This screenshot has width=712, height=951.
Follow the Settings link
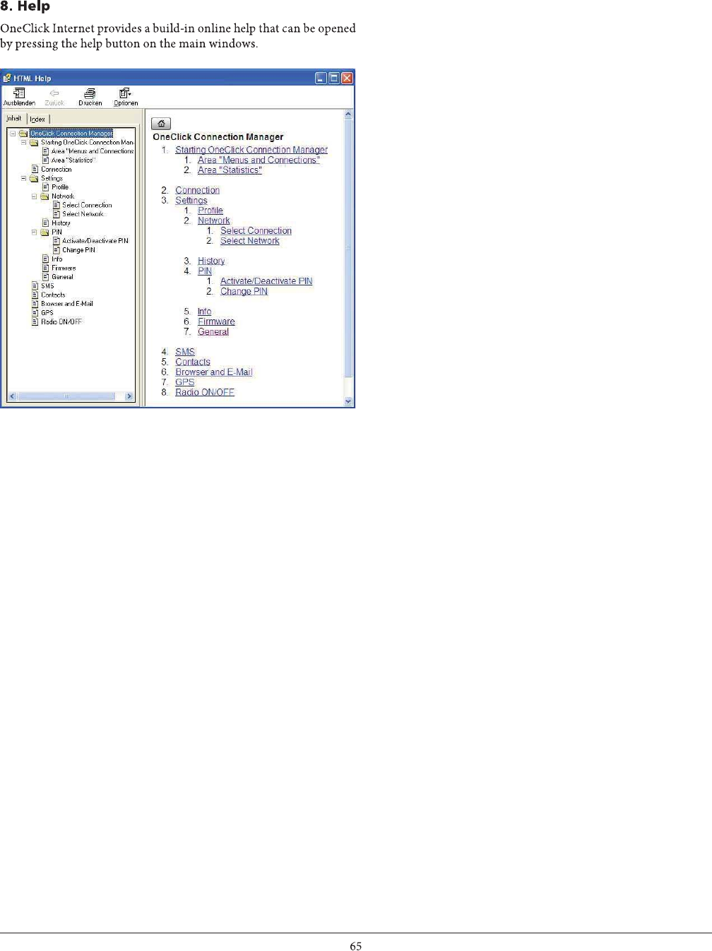[191, 201]
